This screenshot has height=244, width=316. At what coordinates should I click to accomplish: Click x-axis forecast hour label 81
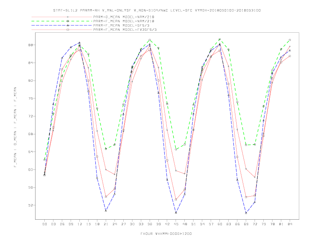pos(281,224)
